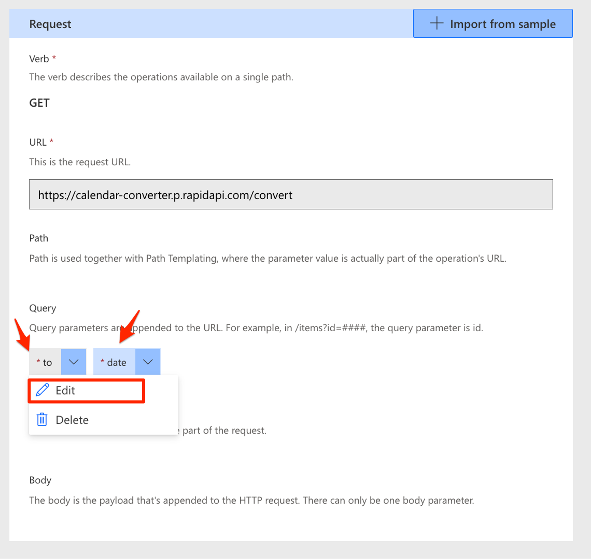Screen dimensions: 591x559
Task: Open the dropdown for the to query parameter
Action: click(73, 362)
